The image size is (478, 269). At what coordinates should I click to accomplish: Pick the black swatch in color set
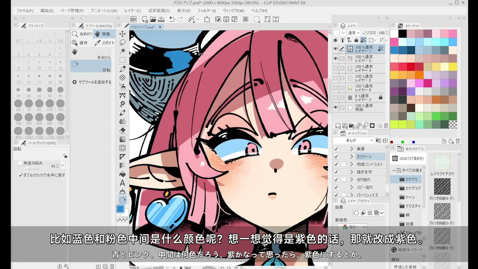pyautogui.click(x=402, y=33)
